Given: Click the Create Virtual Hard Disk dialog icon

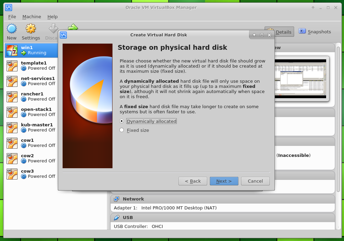Looking at the screenshot, I should tap(63, 35).
